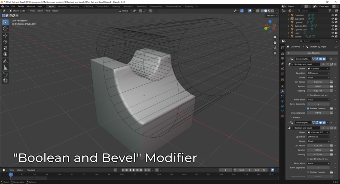Screen dimensions: 340x184
Task: Open first modifier Solver Float dropdown
Action: tap(318, 77)
